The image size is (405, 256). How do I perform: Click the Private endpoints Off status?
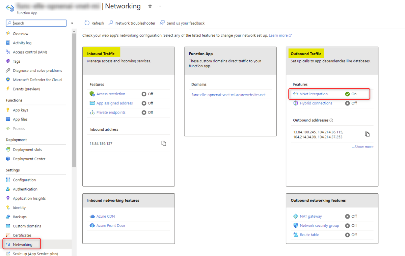tap(147, 113)
